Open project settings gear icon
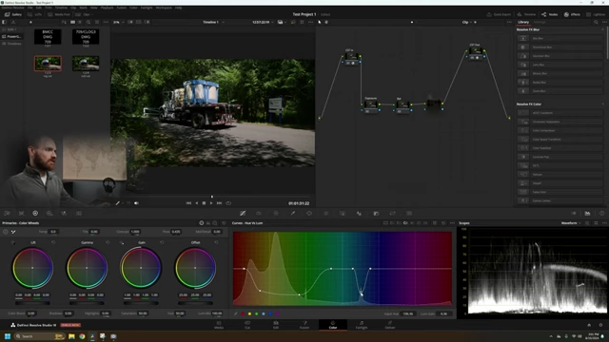 tap(600, 325)
